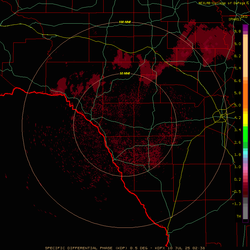250x250 pixels.
Task: Click the 5.8 scale label
Action: 237,93
